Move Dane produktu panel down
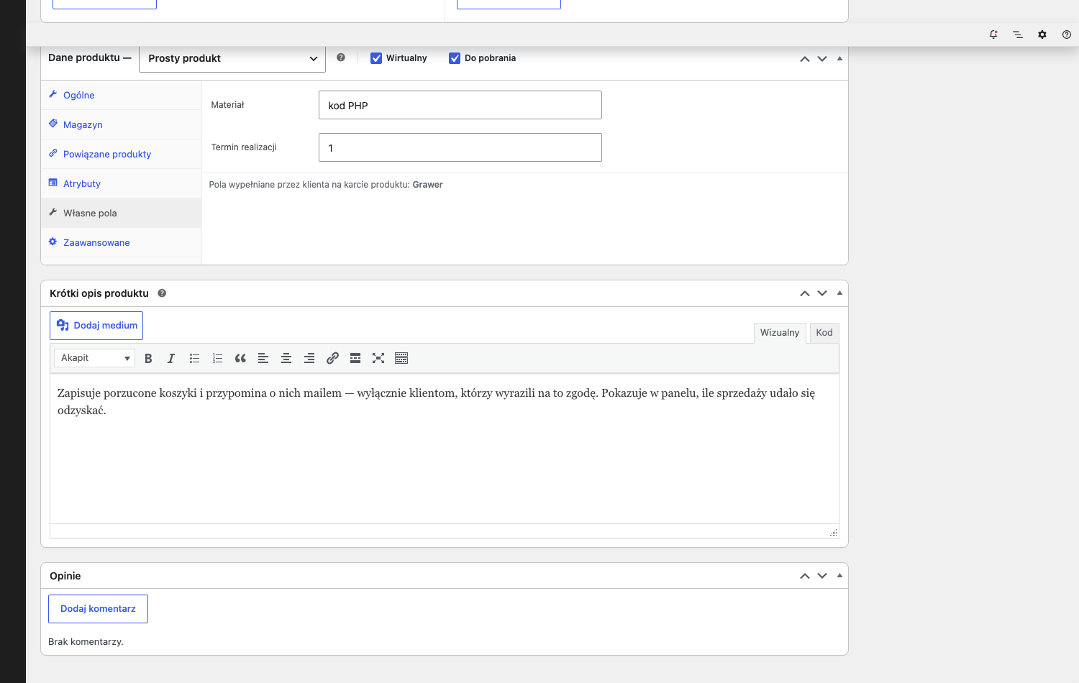This screenshot has height=683, width=1079. (822, 58)
